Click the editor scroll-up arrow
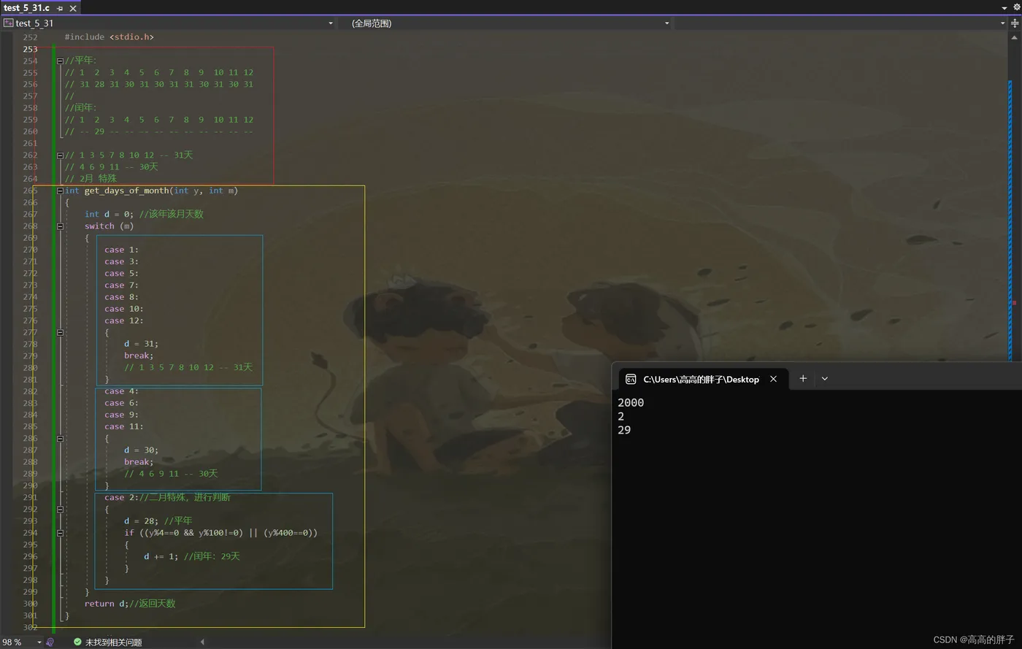The image size is (1022, 649). 1015,37
